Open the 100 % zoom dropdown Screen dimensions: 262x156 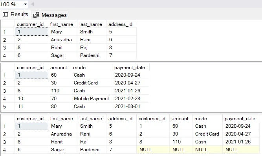coord(26,4)
